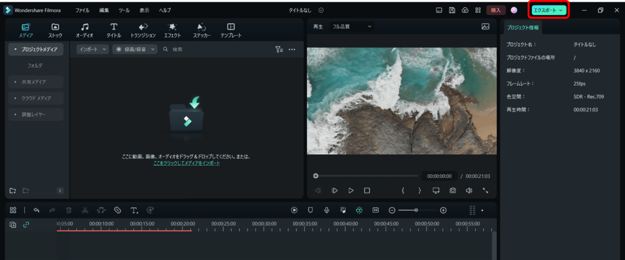The width and height of the screenshot is (625, 260).
Task: Click the link to import media files
Action: pos(186,163)
